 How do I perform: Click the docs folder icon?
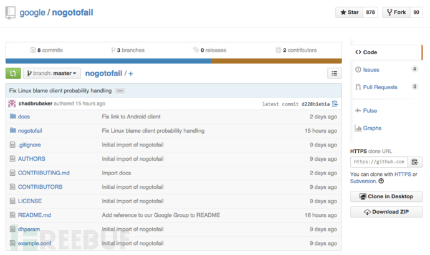12,116
